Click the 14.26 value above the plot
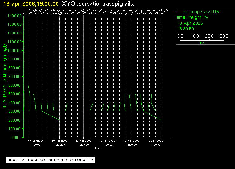This screenshot has height=169, width=235. [x=45, y=12]
